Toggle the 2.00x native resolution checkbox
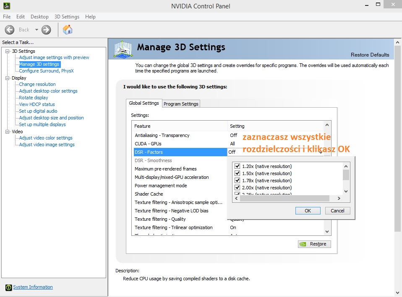The height and width of the screenshot is (297, 402). tap(238, 188)
